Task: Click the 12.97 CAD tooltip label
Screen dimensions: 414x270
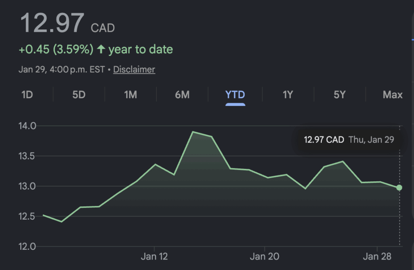Action: (x=324, y=140)
